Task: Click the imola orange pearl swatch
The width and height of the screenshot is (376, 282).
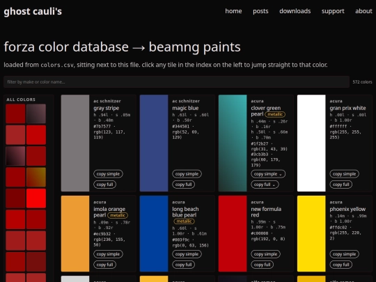Action: [75, 233]
